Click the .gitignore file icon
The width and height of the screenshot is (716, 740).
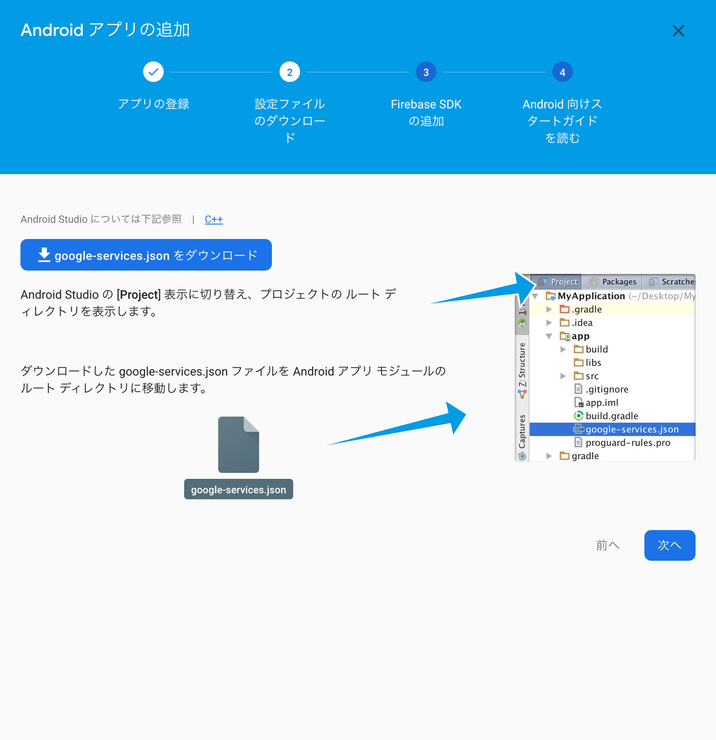click(x=578, y=389)
